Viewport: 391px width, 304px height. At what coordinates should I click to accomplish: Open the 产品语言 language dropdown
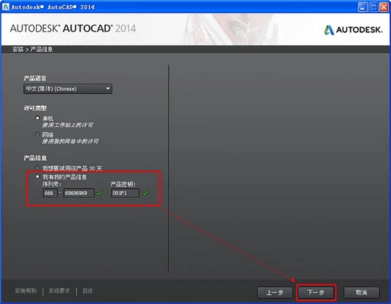coord(68,89)
